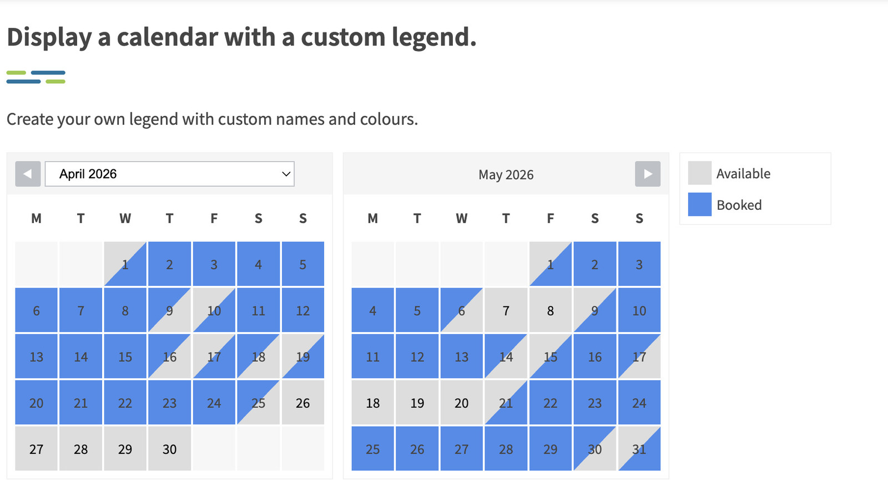Click the month dropdown chevron

(x=285, y=174)
